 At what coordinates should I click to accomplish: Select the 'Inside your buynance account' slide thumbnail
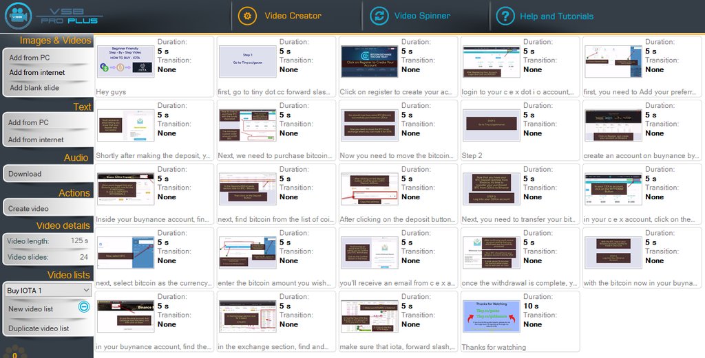(125, 189)
